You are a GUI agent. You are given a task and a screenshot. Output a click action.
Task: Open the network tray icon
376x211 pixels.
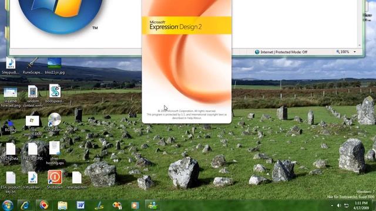(347, 206)
